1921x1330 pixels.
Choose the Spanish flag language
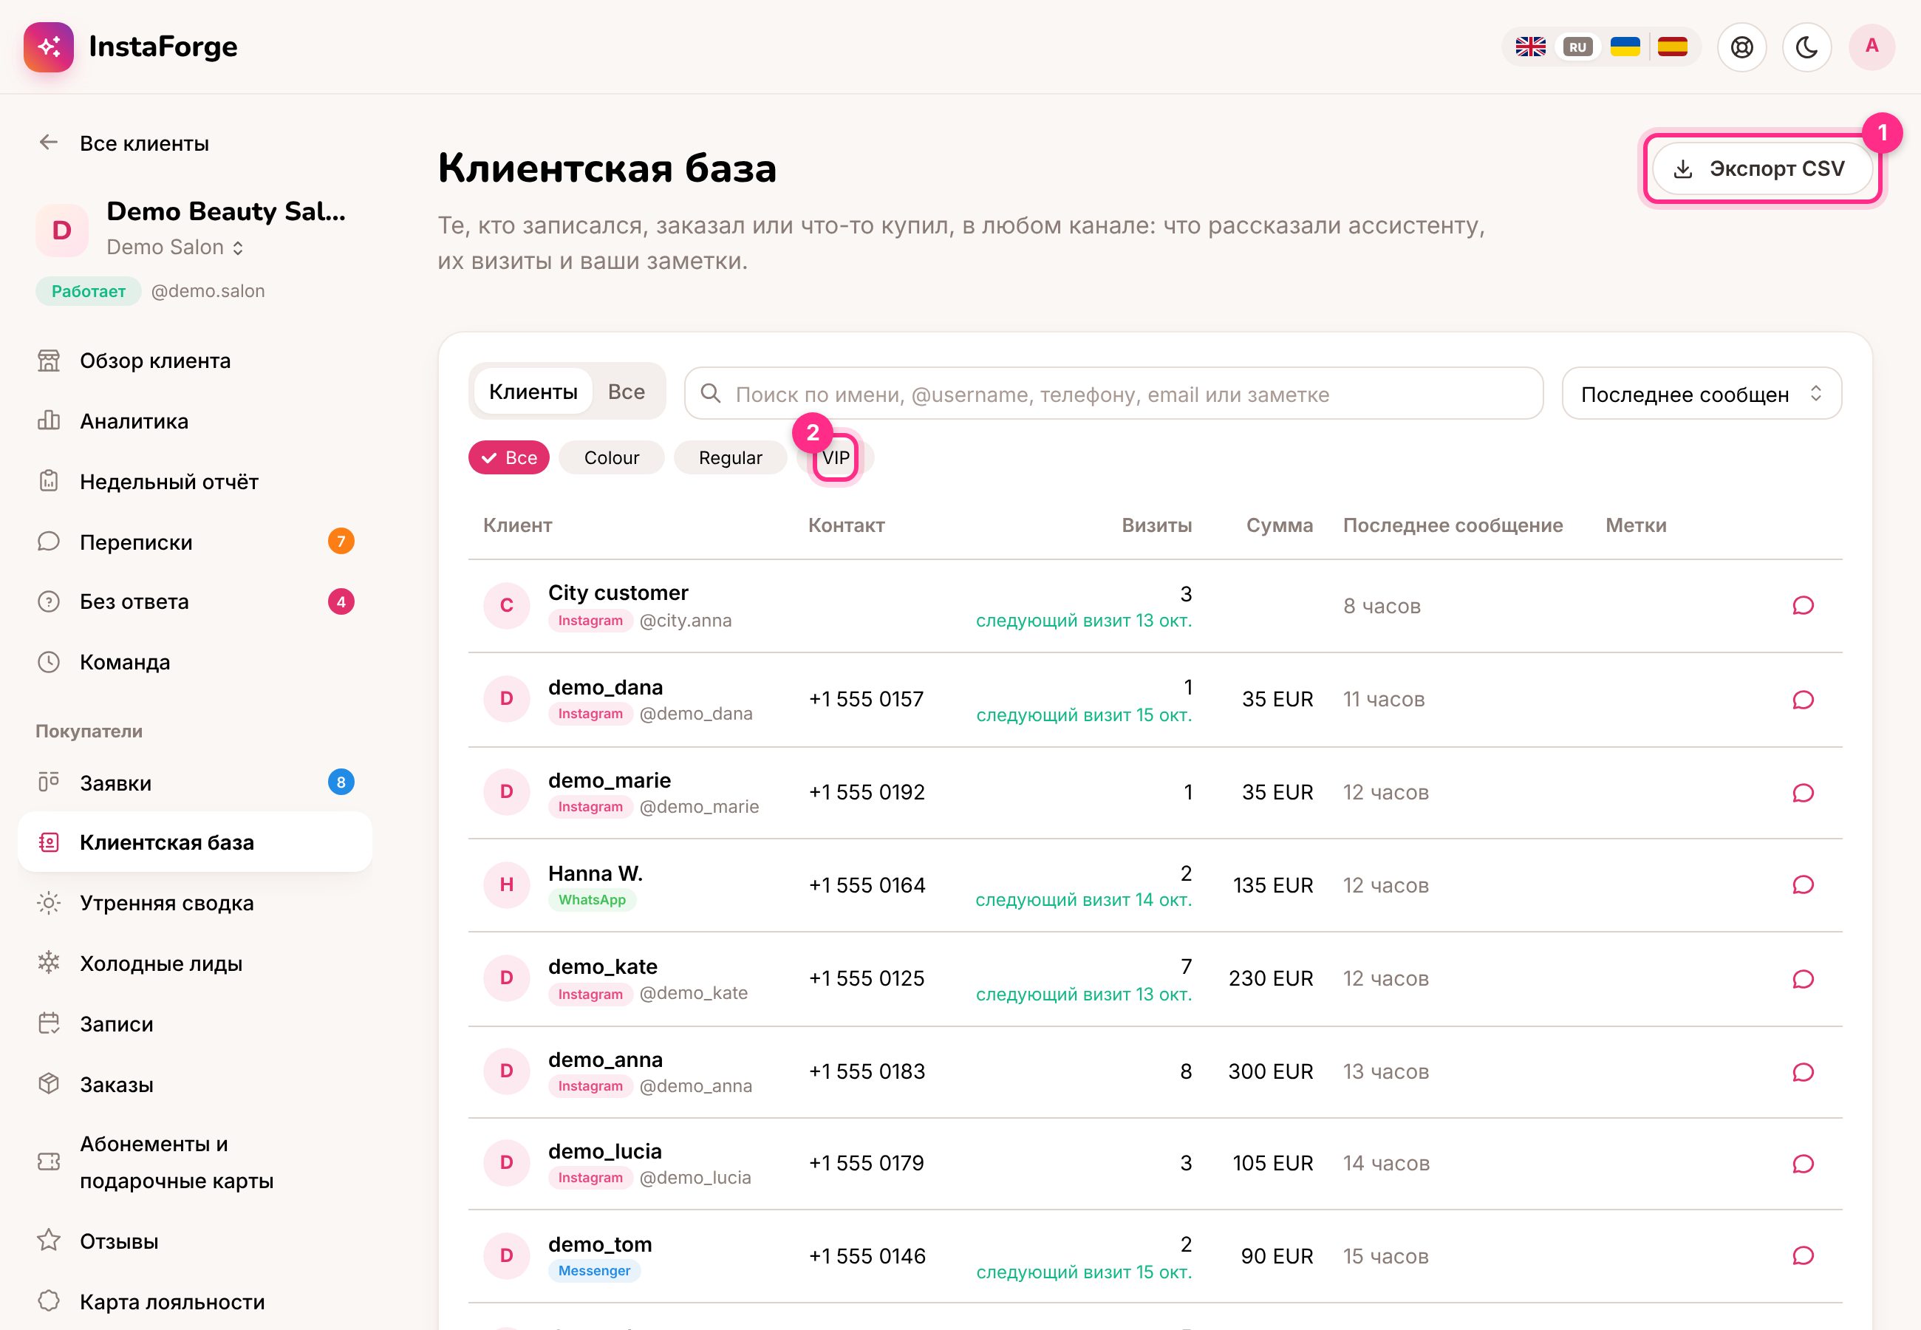(1672, 47)
